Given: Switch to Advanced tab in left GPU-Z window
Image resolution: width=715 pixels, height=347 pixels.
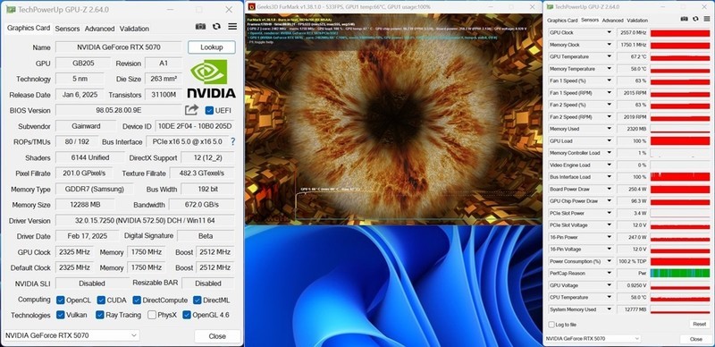Looking at the screenshot, I should (x=99, y=29).
